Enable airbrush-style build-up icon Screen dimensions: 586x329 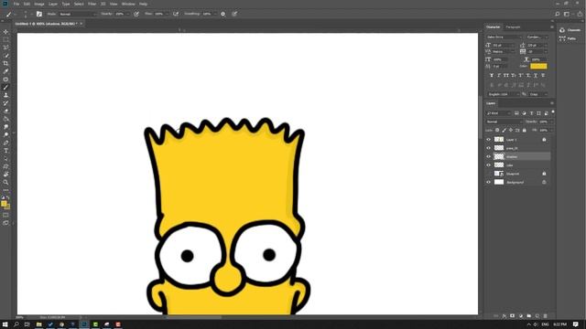point(176,14)
